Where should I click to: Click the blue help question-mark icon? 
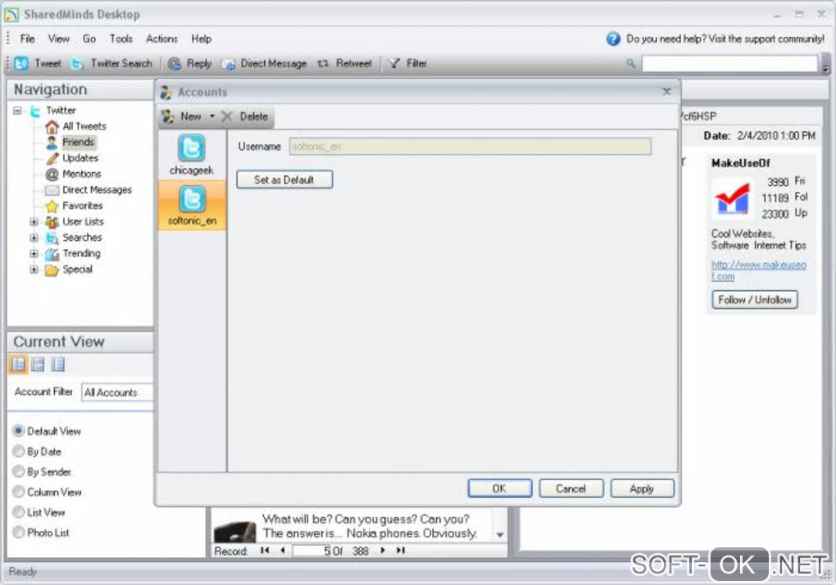[x=613, y=39]
